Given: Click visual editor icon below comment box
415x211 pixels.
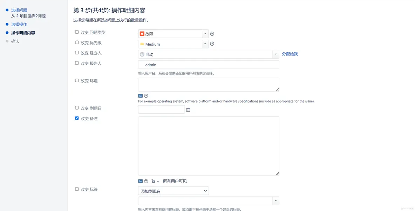Looking at the screenshot, I should [x=141, y=181].
